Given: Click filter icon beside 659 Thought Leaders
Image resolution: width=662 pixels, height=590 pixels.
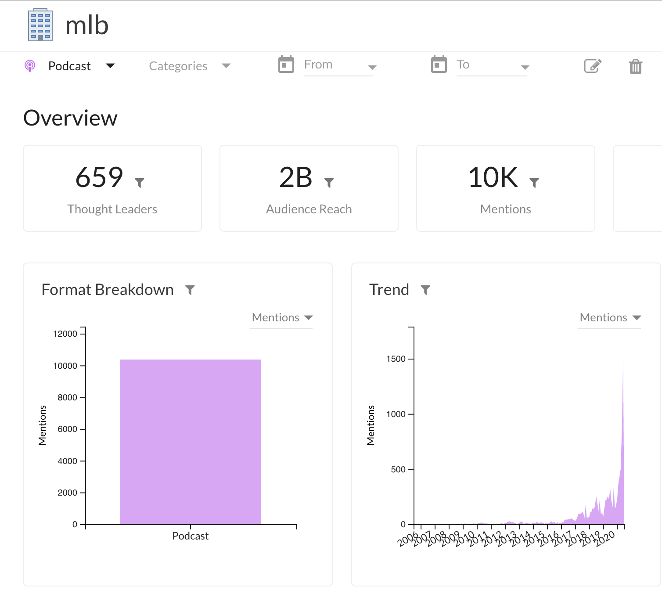Looking at the screenshot, I should coord(140,182).
